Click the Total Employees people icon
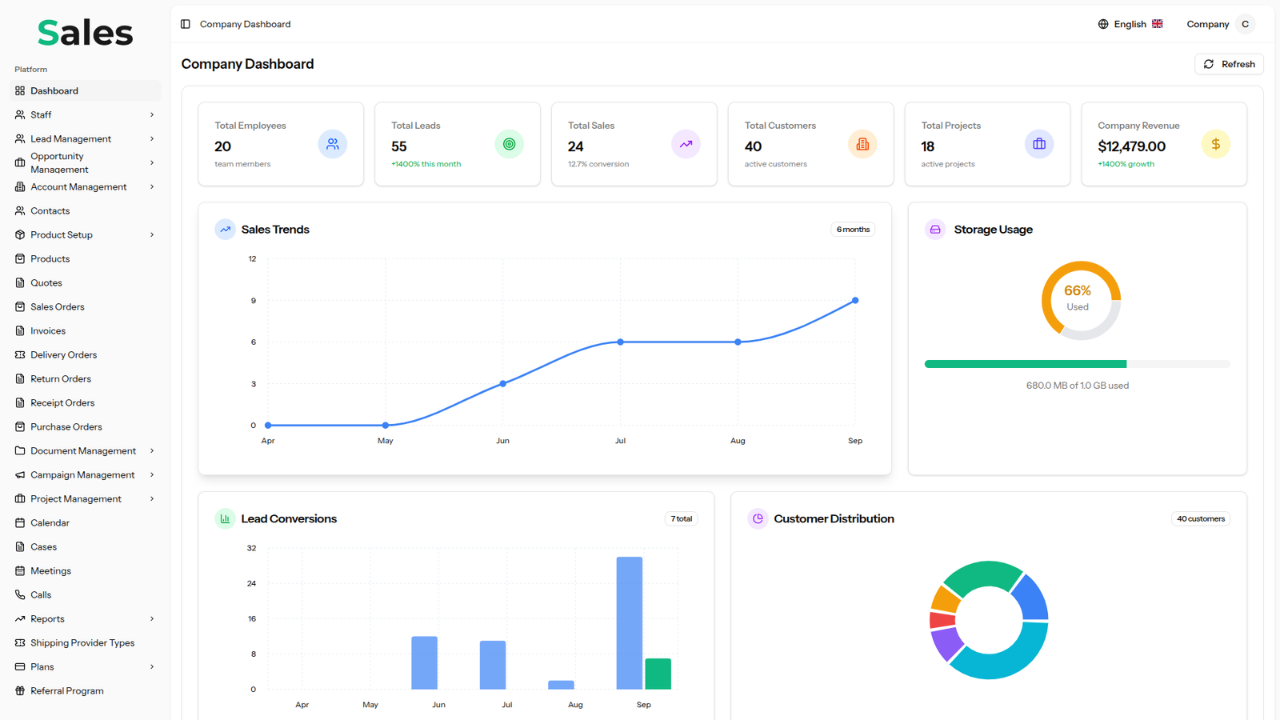Screen dimensions: 1280x720 coord(332,144)
